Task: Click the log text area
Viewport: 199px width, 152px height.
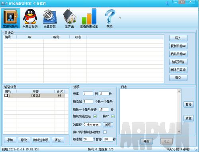Action: tap(148, 112)
